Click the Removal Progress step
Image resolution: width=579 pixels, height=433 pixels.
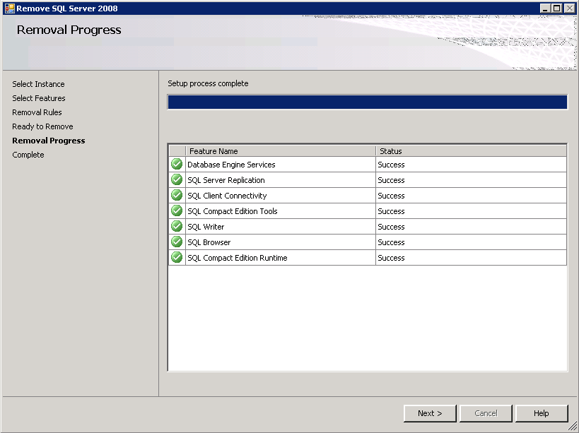point(49,141)
